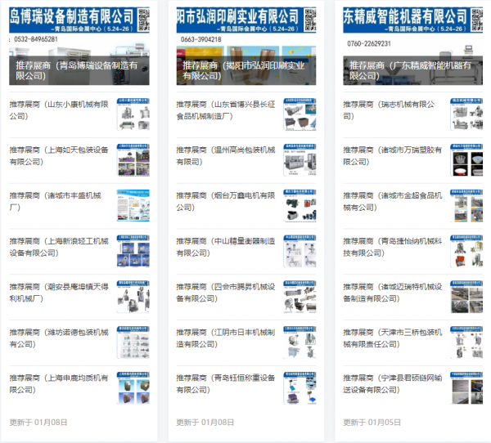Click thumbnail beside 四会市腾昇机械
Screen dimensions: 491x443
click(x=300, y=297)
